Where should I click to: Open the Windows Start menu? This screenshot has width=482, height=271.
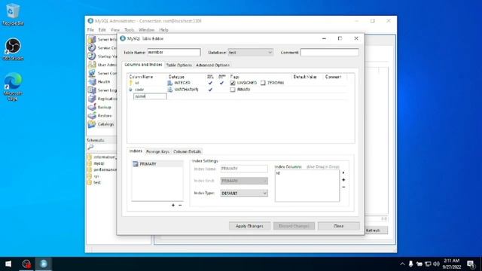tap(8, 264)
